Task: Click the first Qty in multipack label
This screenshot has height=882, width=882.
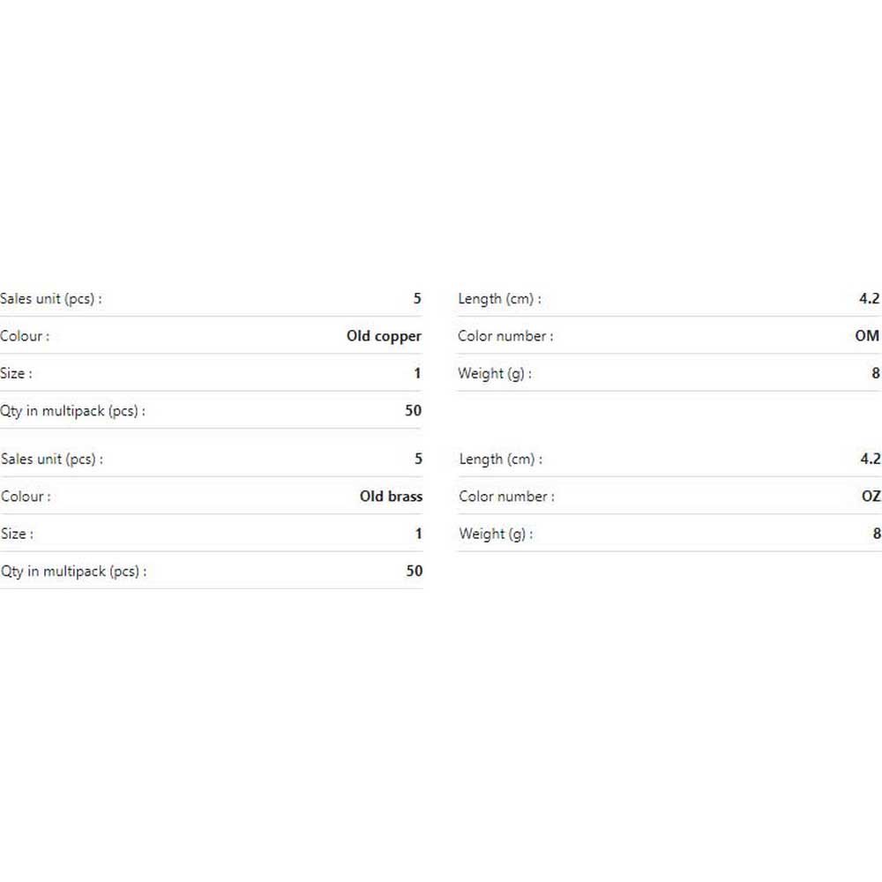Action: [x=72, y=411]
